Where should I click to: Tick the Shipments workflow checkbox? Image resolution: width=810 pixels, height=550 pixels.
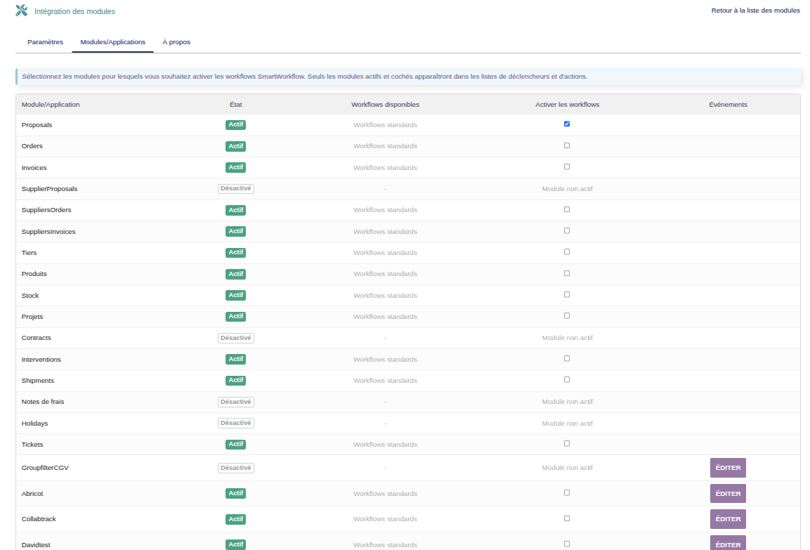(567, 380)
